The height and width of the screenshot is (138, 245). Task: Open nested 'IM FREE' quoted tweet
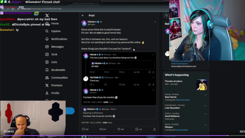[x=122, y=65]
